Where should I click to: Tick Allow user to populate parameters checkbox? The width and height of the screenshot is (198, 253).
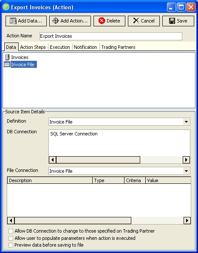click(x=11, y=238)
